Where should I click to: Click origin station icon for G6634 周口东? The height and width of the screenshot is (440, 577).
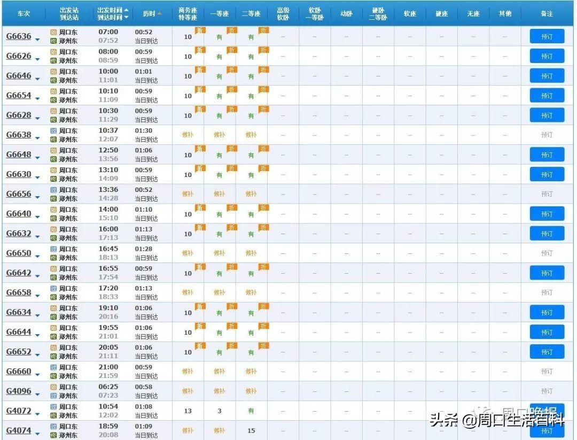tap(53, 308)
